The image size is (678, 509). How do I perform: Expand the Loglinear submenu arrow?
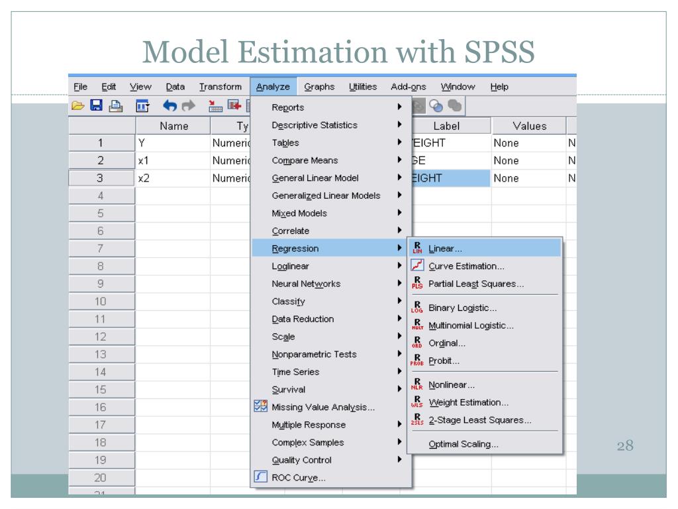click(x=399, y=265)
